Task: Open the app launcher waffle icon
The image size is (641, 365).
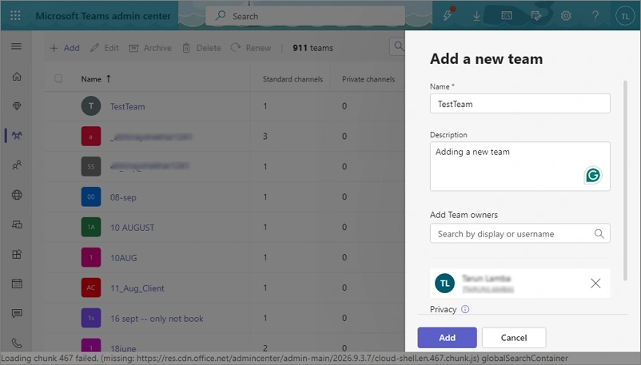Action: coord(15,15)
